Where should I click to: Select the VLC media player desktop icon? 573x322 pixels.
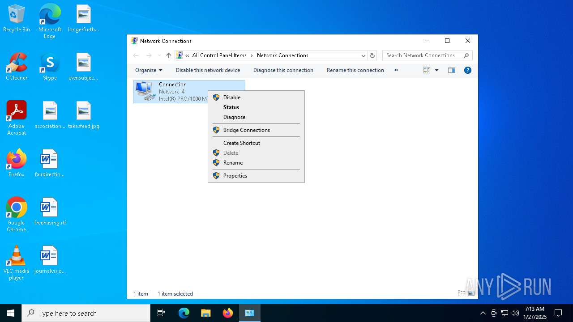[x=17, y=263]
